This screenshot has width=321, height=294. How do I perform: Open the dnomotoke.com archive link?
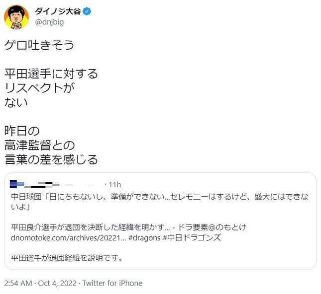pyautogui.click(x=71, y=237)
